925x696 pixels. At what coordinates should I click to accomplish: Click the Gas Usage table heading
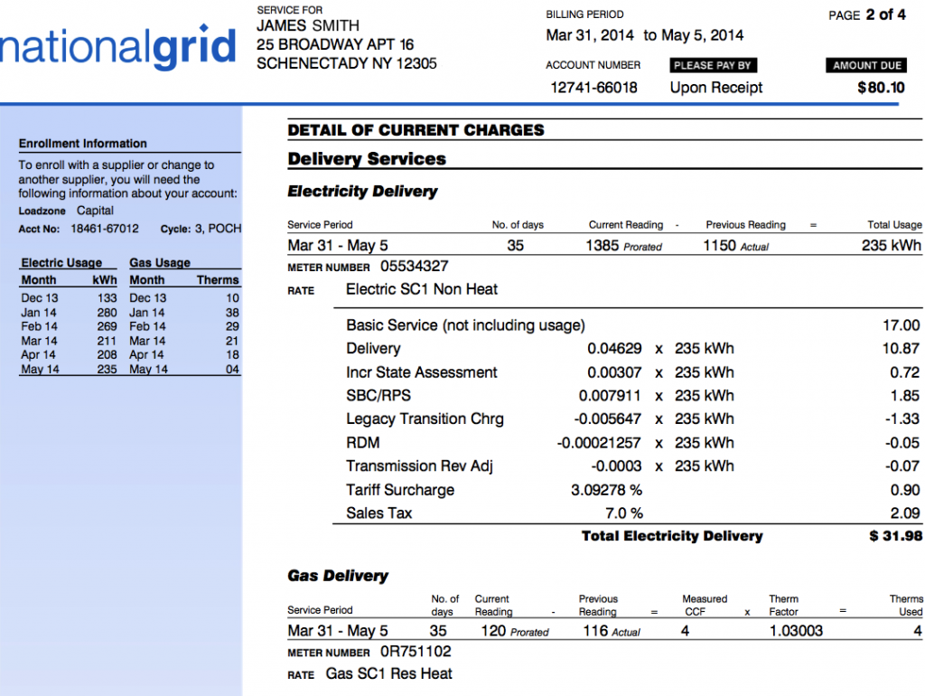(161, 262)
